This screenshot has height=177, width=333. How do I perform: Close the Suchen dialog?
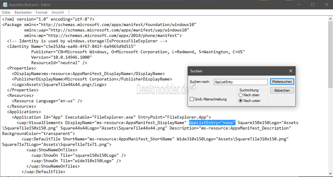pyautogui.click(x=291, y=71)
